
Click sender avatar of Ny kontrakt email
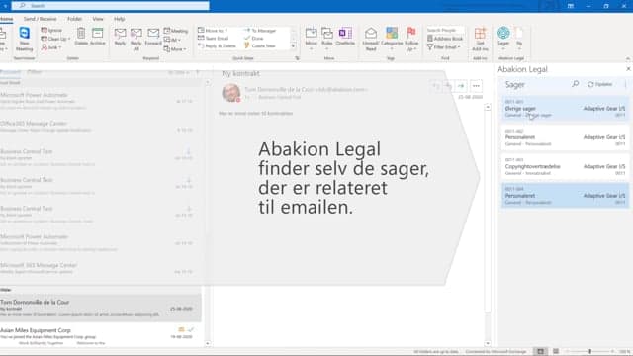230,92
